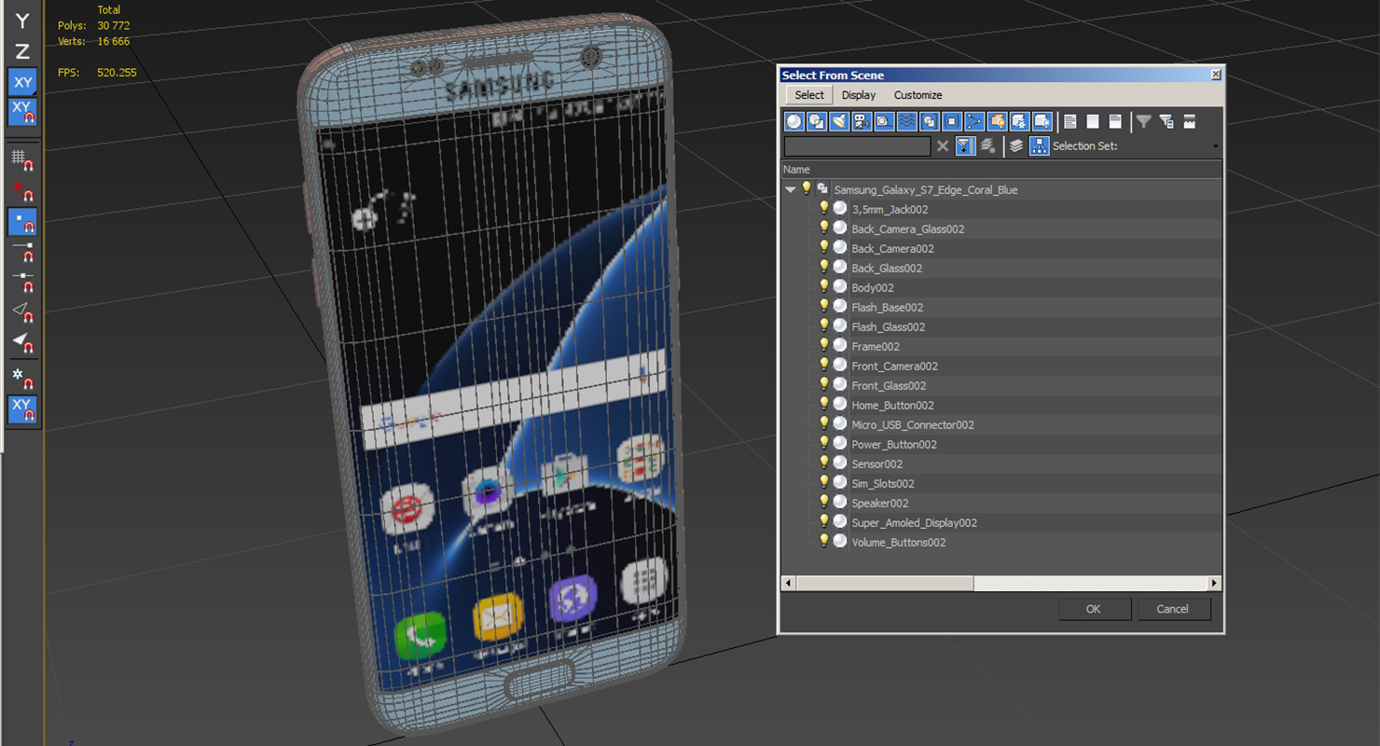The height and width of the screenshot is (746, 1380).
Task: Toggle the light bulb for Frame002
Action: click(824, 345)
